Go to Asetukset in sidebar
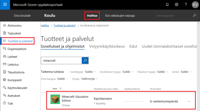Viewport: 200px width, 111px height. (14, 96)
